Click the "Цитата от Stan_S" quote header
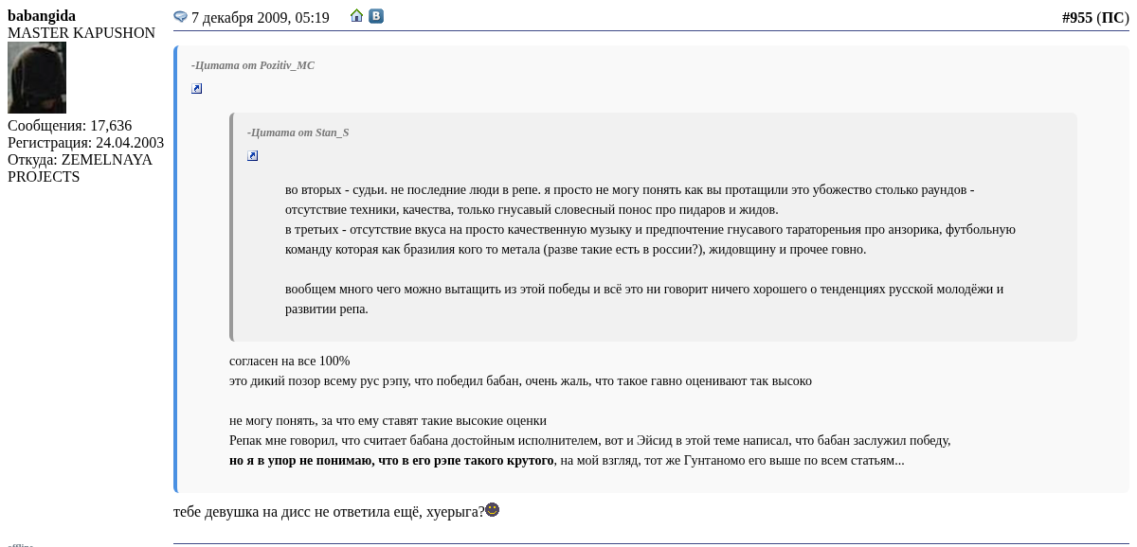The image size is (1137, 547). [298, 132]
